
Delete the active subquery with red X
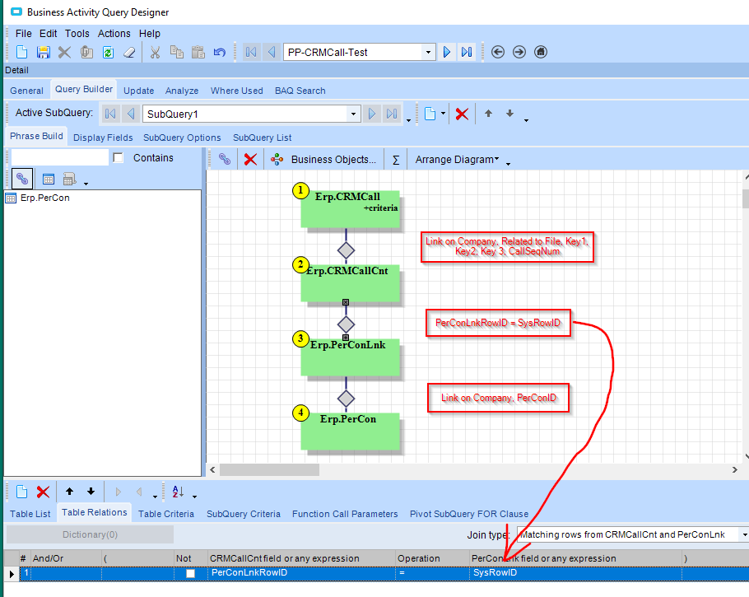462,114
